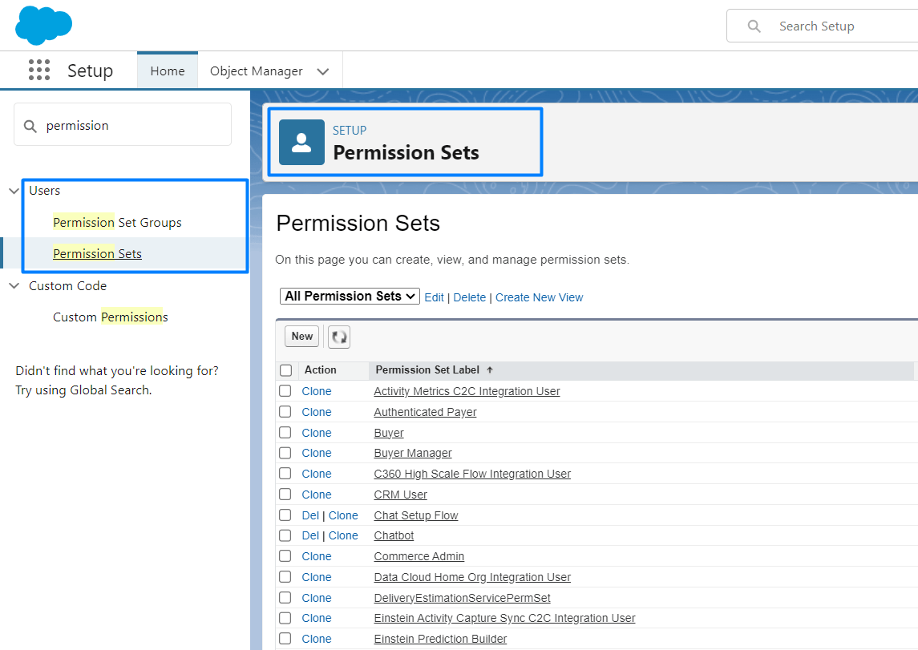
Task: Check the select-all checkbox in header row
Action: point(286,369)
